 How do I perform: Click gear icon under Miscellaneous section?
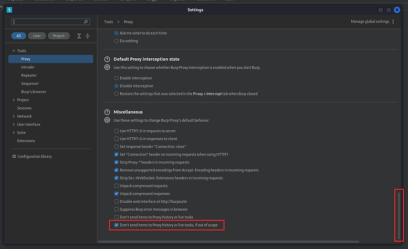click(x=107, y=120)
